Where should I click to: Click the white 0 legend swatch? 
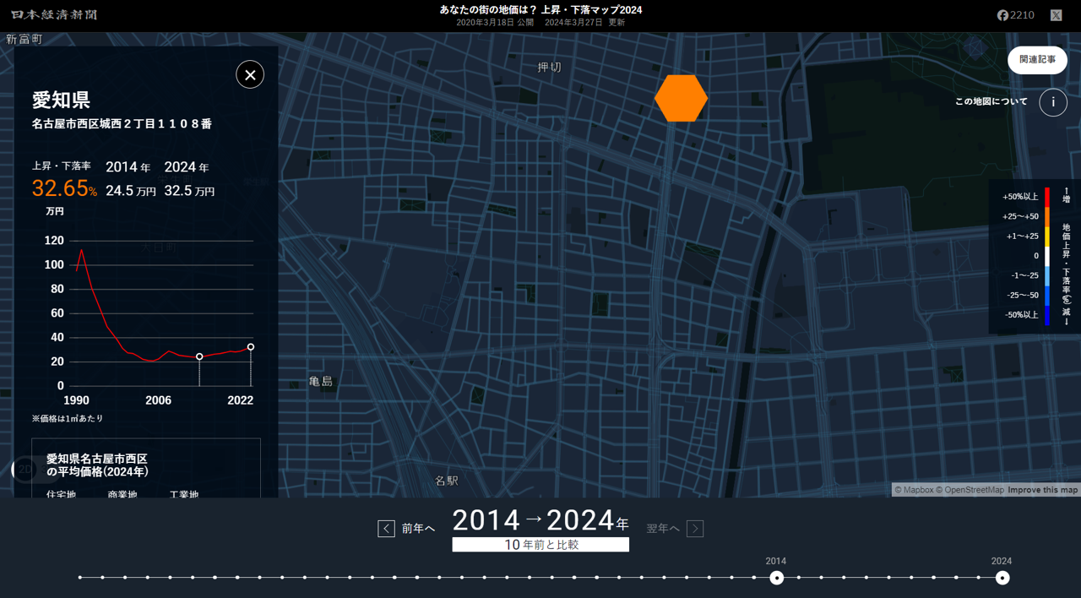point(1047,256)
